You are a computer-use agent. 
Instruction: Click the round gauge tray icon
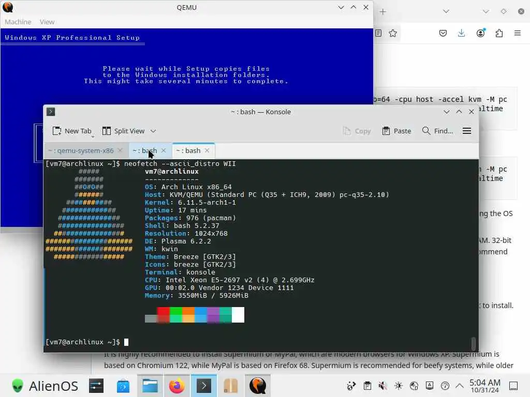click(x=445, y=386)
